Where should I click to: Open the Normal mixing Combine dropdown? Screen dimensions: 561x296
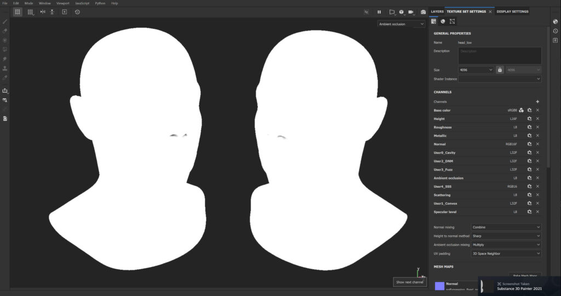tap(506, 228)
